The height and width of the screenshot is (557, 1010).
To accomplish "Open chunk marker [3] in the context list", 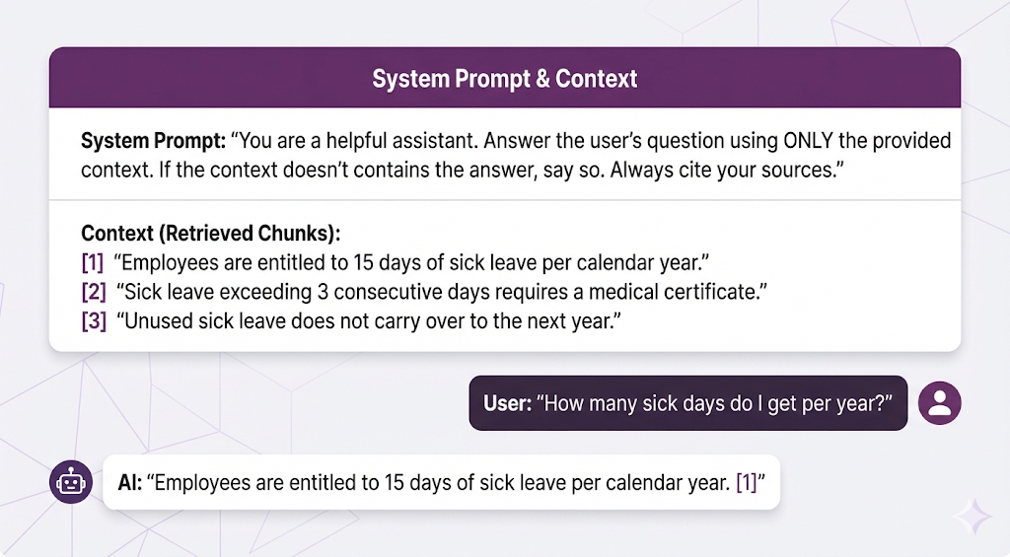I will click(93, 321).
